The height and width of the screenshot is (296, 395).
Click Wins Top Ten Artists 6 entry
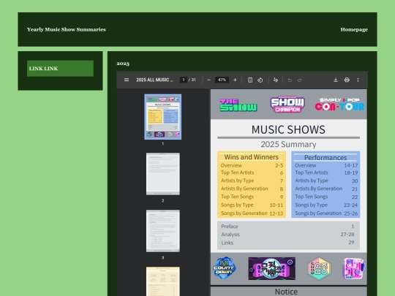point(252,172)
